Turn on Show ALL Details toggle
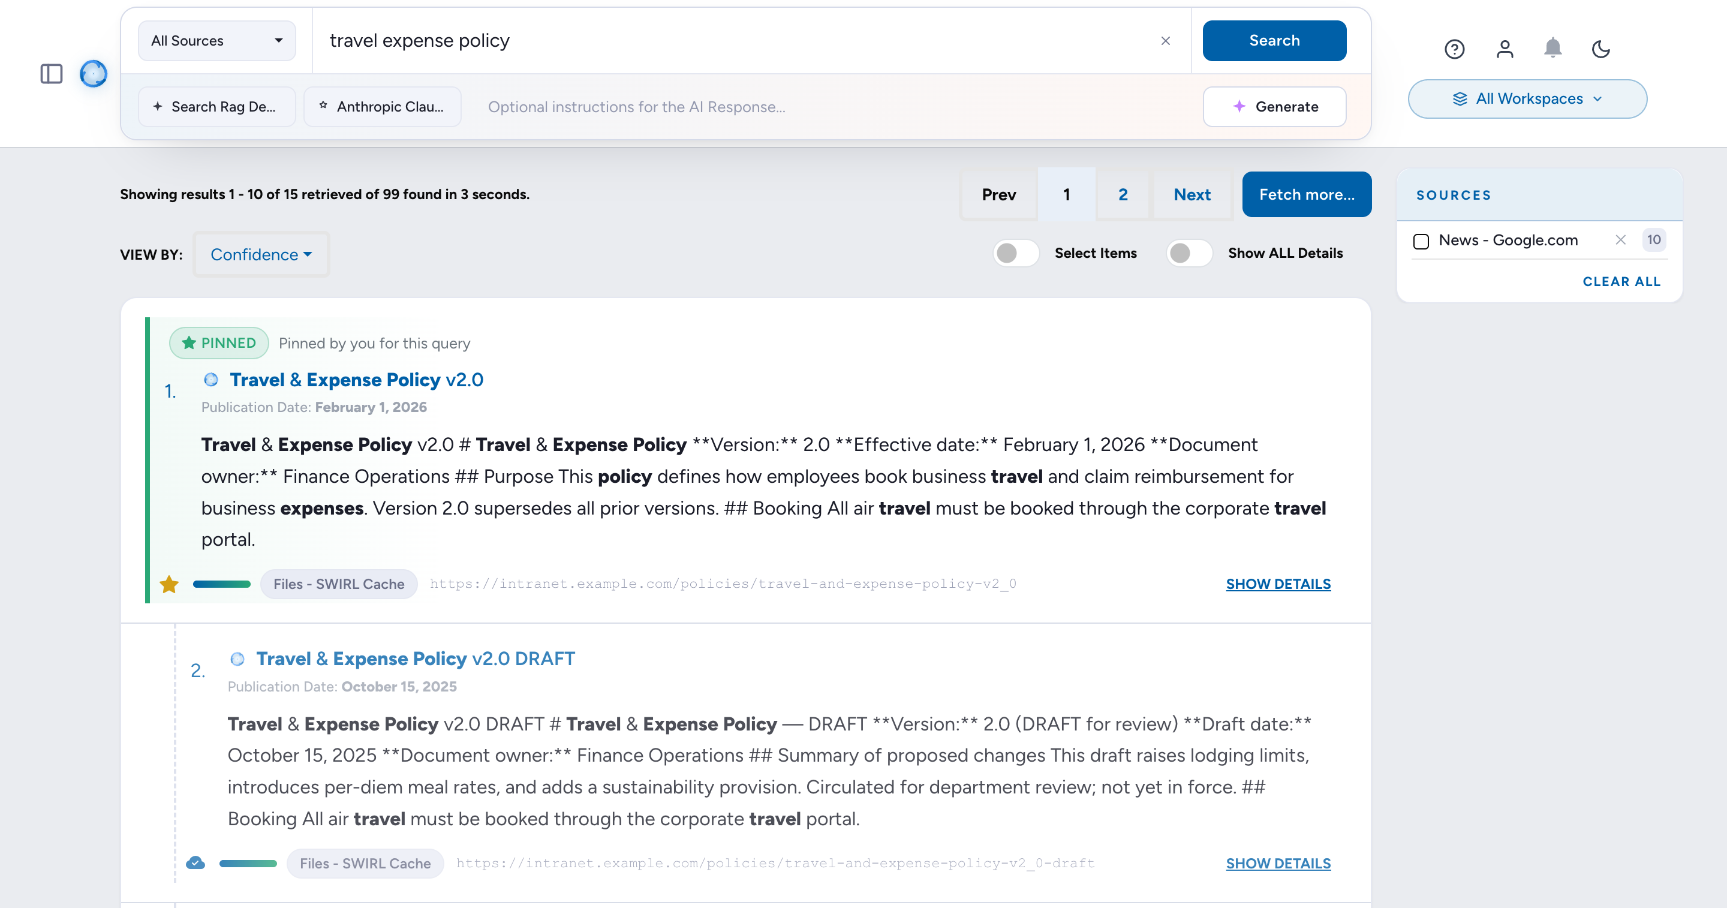 pos(1189,253)
